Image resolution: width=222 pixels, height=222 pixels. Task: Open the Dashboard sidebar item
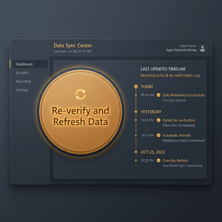[24, 64]
